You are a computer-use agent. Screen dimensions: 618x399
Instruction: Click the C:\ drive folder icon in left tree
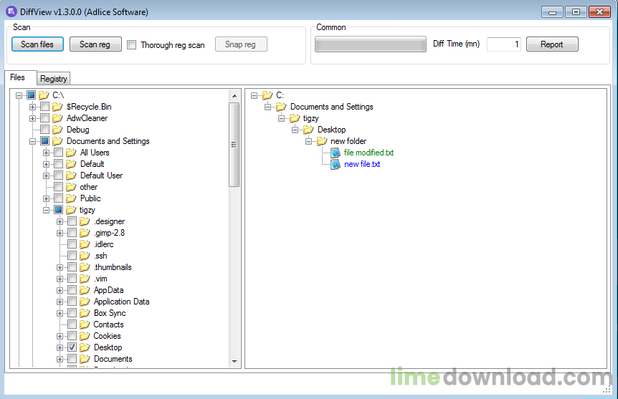pos(44,95)
